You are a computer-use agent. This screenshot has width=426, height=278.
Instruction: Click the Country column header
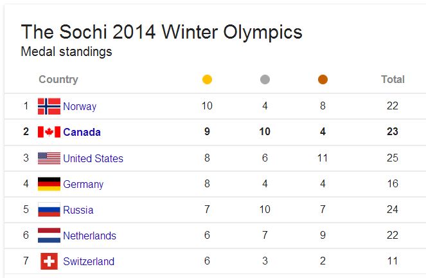click(58, 80)
